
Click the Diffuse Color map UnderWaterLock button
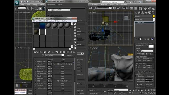[62, 64]
